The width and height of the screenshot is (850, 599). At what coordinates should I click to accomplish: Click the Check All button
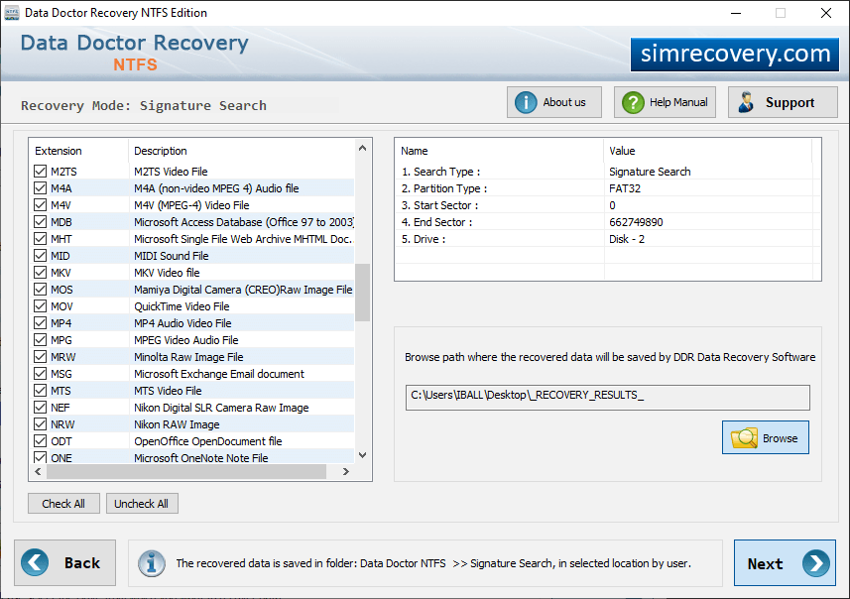[63, 504]
